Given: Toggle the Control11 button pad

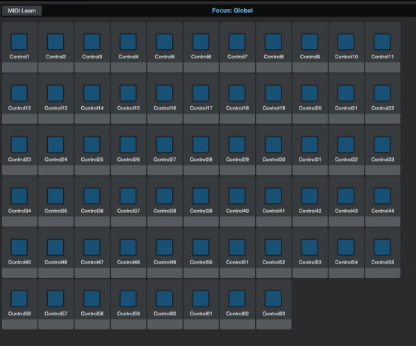Looking at the screenshot, I should tap(382, 42).
